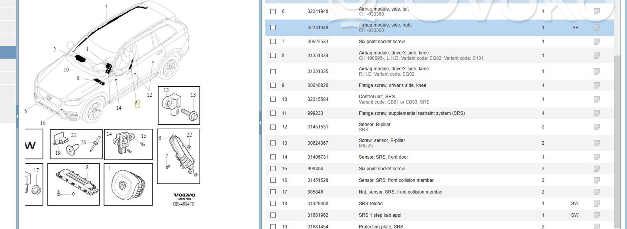The image size is (627, 229).
Task: Click the steering wheel airbag detail box
Action: point(128,184)
